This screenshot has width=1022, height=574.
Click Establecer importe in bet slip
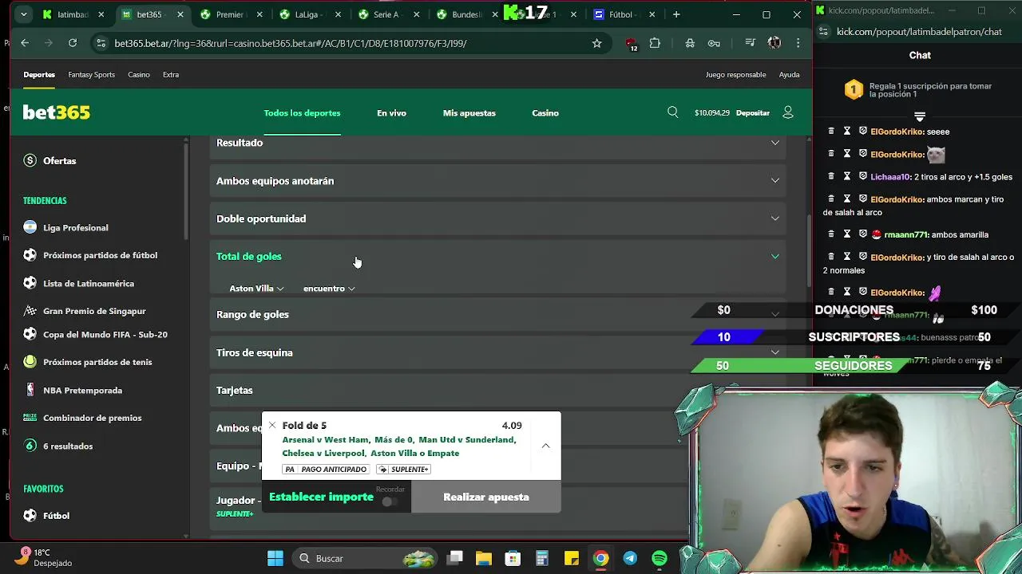tap(321, 497)
